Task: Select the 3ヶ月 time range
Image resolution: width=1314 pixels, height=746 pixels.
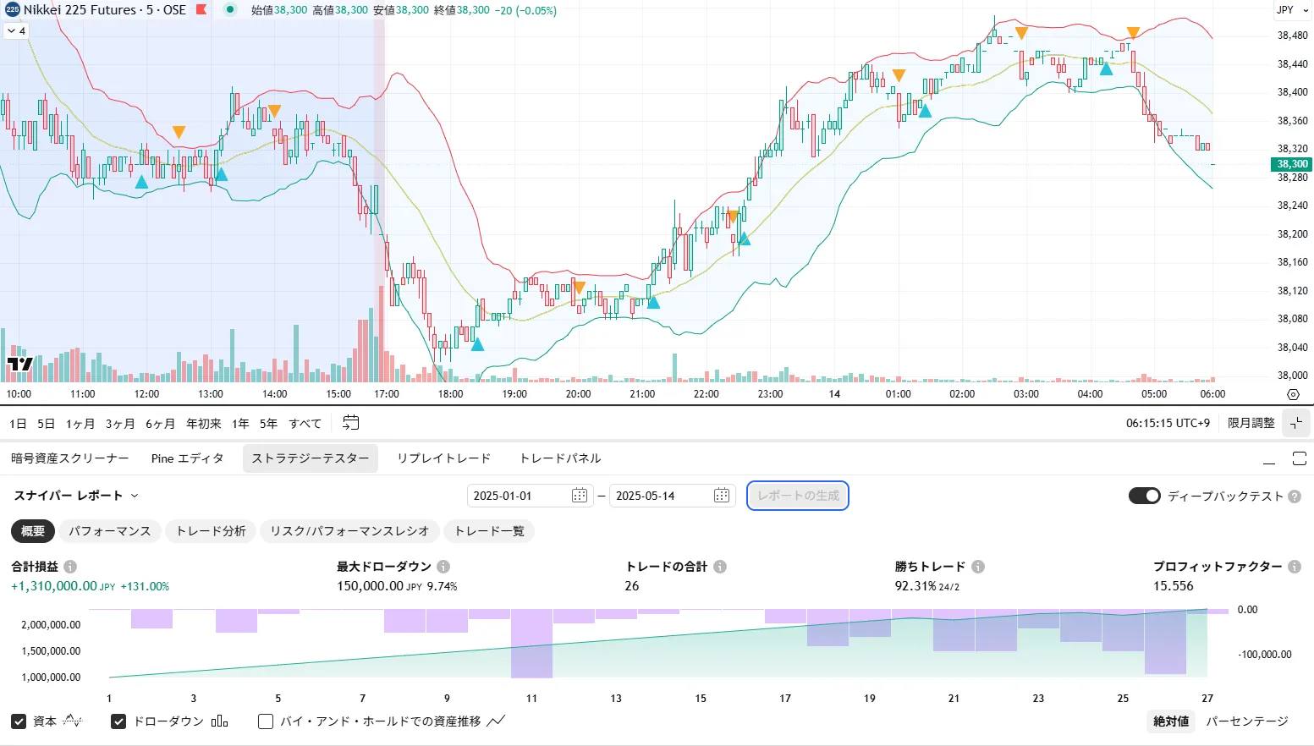Action: point(120,424)
